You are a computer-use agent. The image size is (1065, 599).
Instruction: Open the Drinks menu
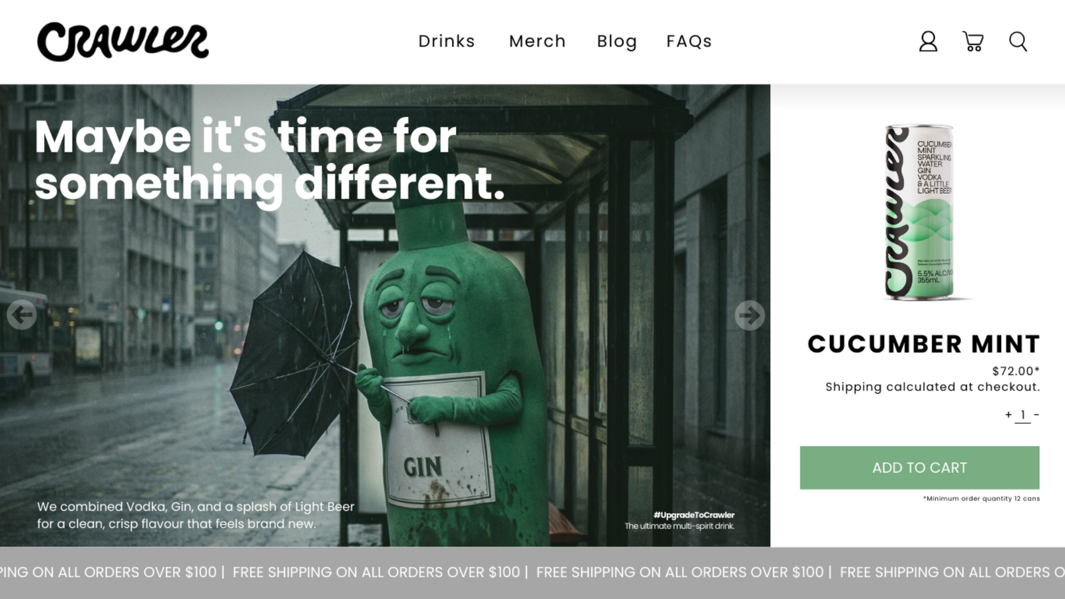[447, 41]
